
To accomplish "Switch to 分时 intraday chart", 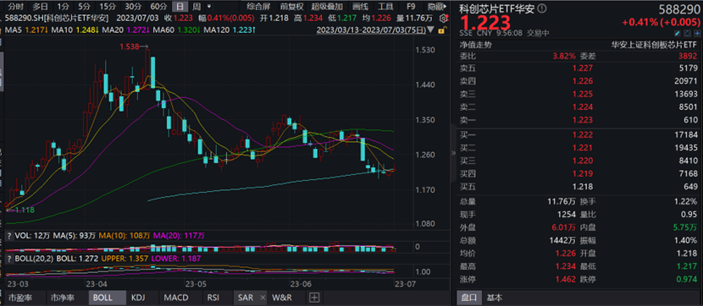I will [x=16, y=7].
